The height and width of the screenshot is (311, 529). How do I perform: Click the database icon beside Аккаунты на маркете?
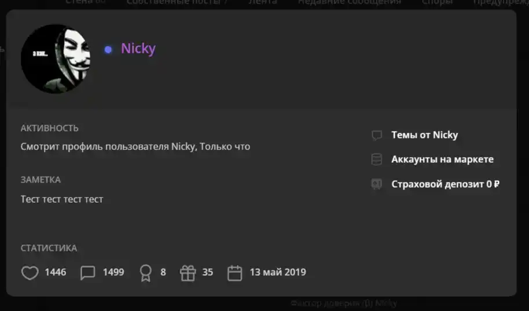pyautogui.click(x=377, y=160)
